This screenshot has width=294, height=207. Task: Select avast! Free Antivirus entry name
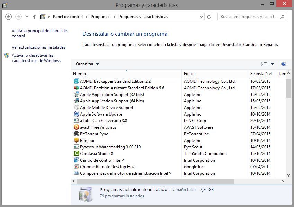98,127
